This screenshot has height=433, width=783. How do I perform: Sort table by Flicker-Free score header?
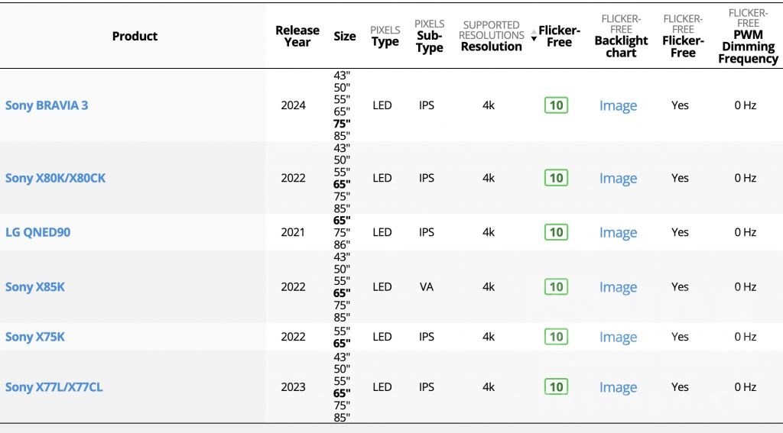[x=560, y=36]
